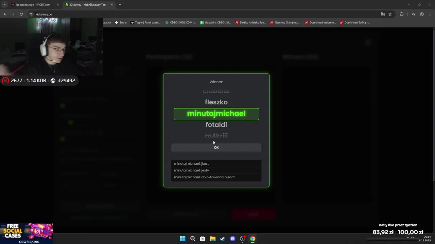Click the streamer webcam overlay
Screen dimensions: 435x244
(51, 46)
